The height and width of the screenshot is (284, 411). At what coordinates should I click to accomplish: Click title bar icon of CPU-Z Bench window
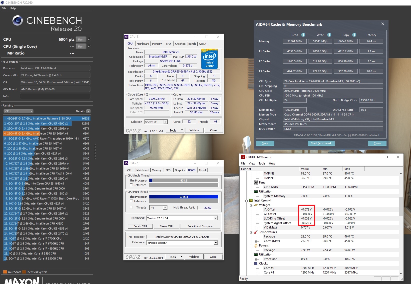pyautogui.click(x=126, y=163)
